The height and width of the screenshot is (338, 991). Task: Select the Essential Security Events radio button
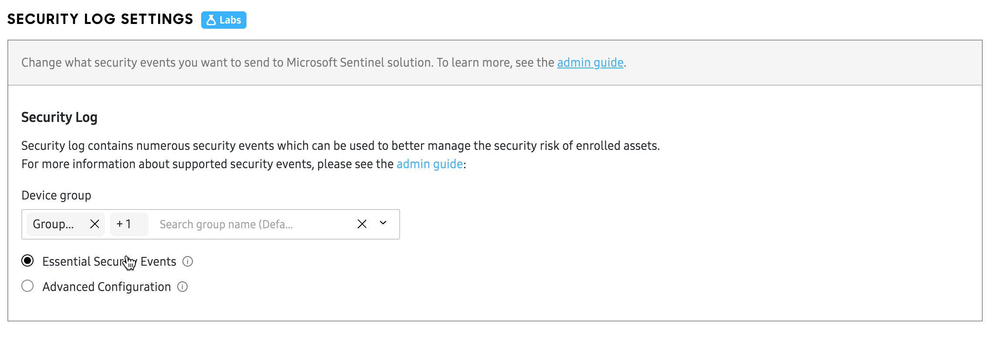[x=27, y=261]
